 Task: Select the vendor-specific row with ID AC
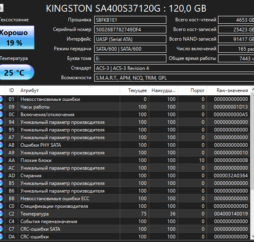pos(125,168)
